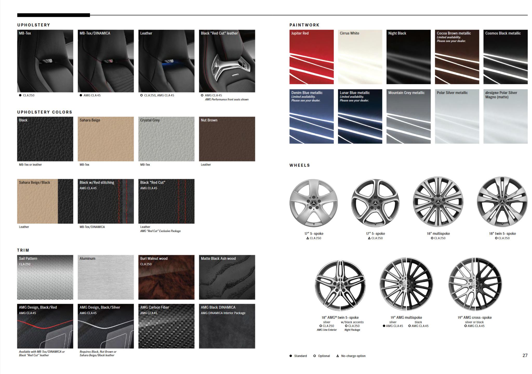
Task: Select the Cocoa Brown metallic paint swatch
Action: click(457, 57)
